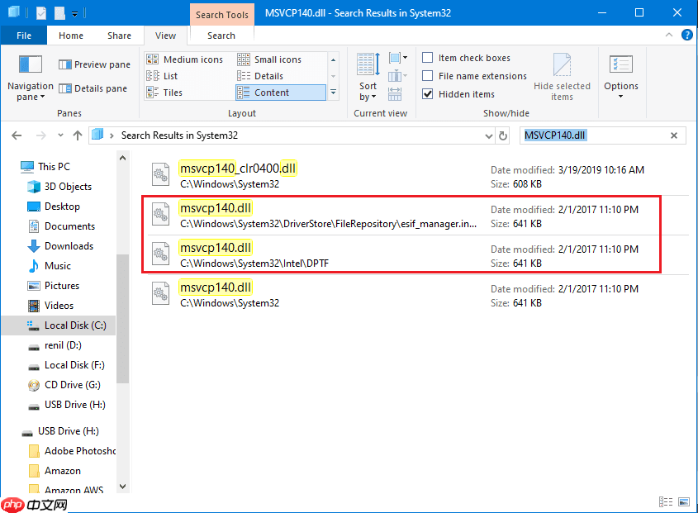Viewport: 698px width, 513px height.
Task: Switch to the Home tab
Action: coord(71,36)
